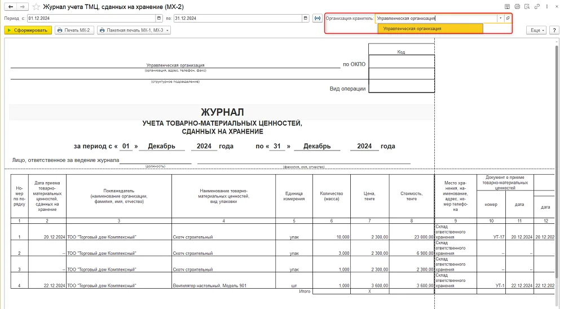Click Печать МХ-2 button
The image size is (564, 309).
pos(74,30)
